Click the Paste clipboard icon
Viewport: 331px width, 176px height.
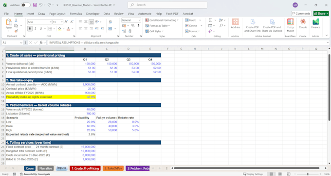click(9, 22)
